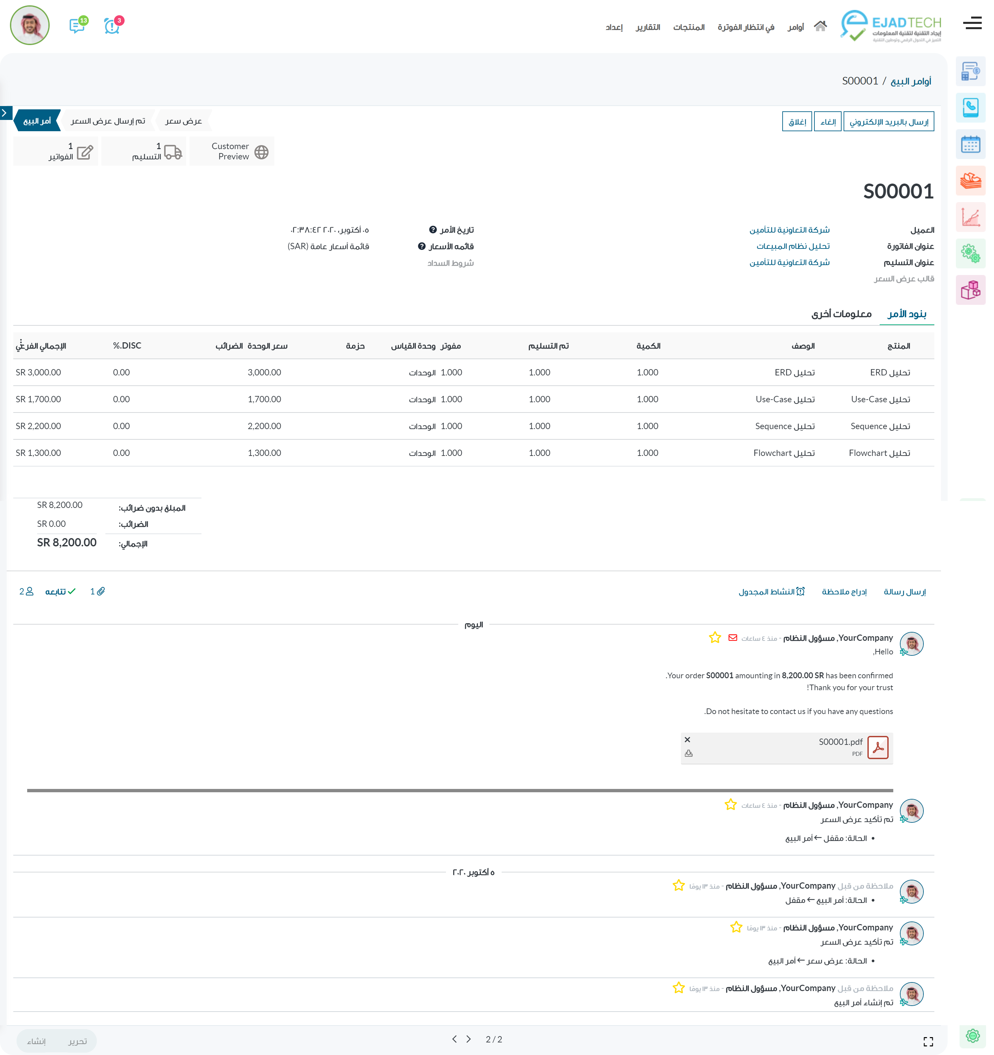Click the fullscreen icon at bottom
The height and width of the screenshot is (1055, 994).
tap(928, 1041)
